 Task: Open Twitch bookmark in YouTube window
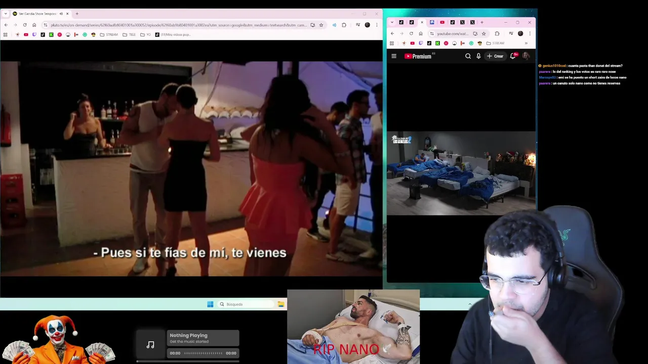(x=421, y=43)
